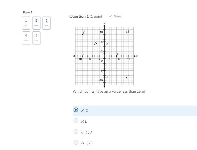197x150 pixels.
Task: Select the 'C, D, J' radio button
Action: click(x=76, y=131)
